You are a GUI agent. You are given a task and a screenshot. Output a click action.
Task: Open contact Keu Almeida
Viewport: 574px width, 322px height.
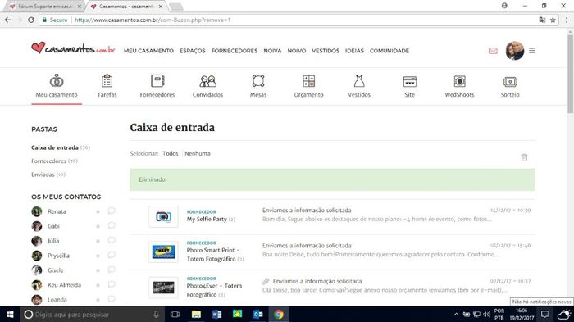pyautogui.click(x=64, y=284)
